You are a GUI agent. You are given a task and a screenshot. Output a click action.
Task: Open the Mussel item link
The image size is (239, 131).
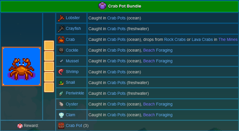click(x=72, y=61)
